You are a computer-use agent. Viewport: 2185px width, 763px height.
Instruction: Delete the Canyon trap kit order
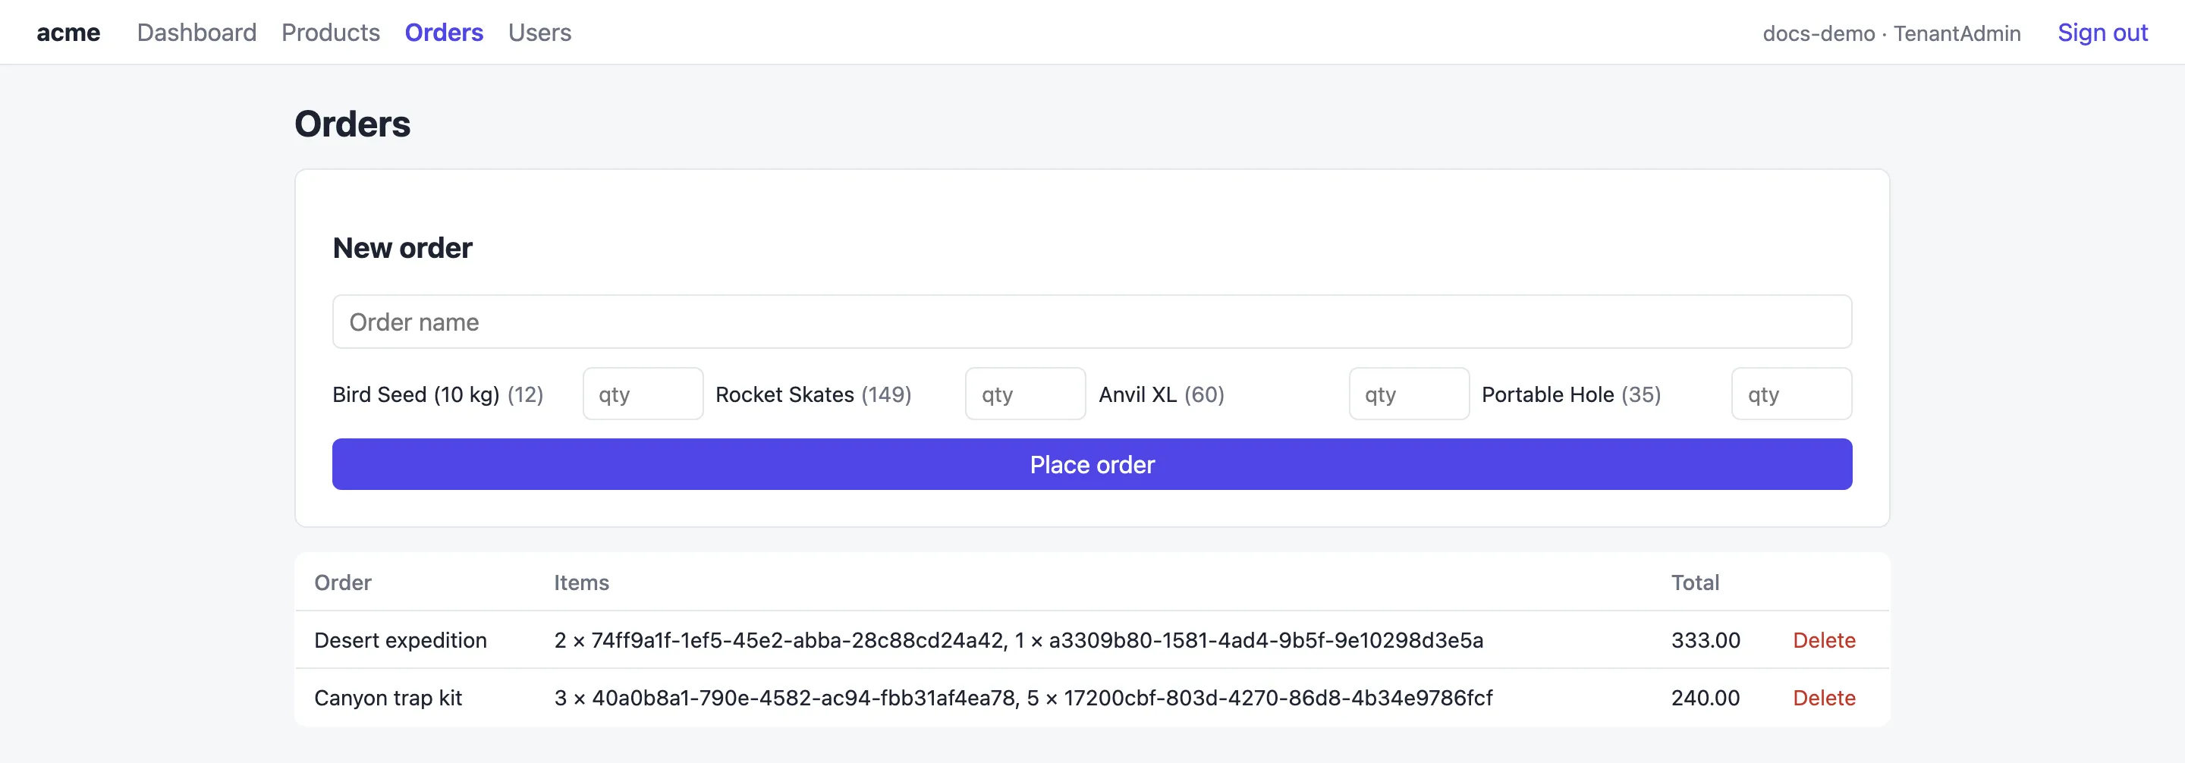1824,698
